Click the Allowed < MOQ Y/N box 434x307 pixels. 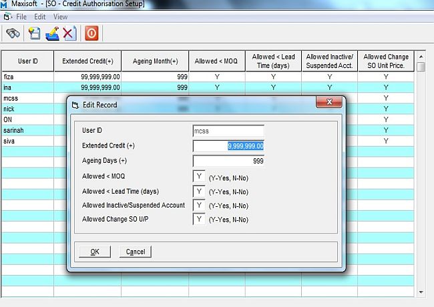198,176
